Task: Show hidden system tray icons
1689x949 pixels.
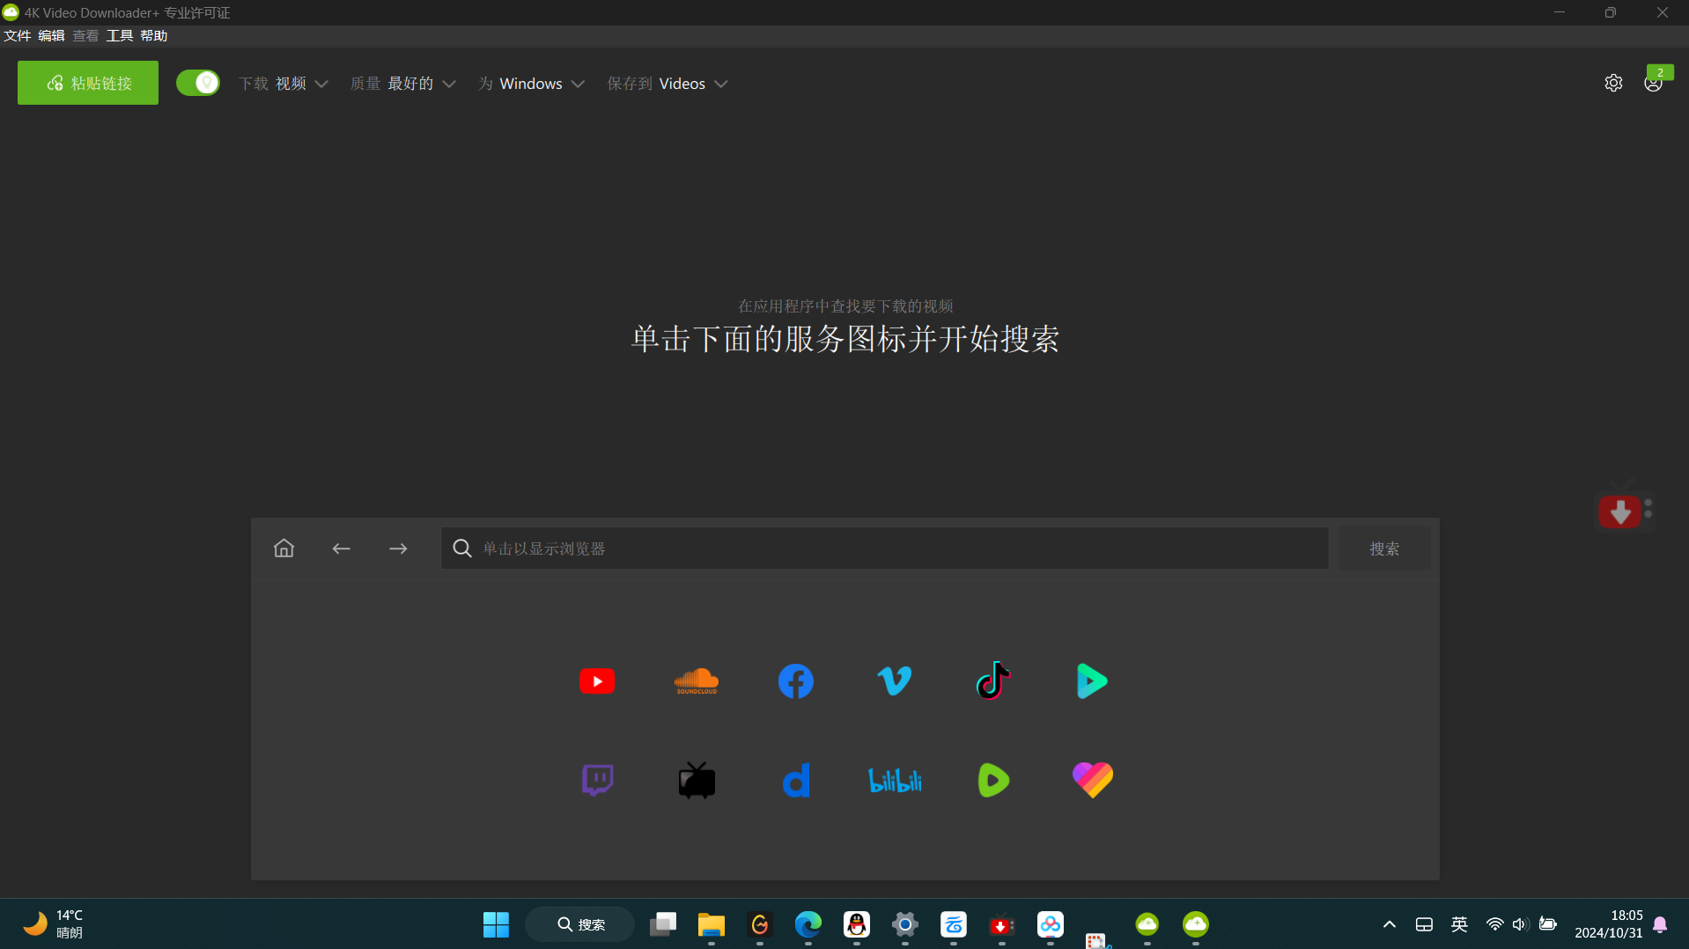Action: (1390, 924)
